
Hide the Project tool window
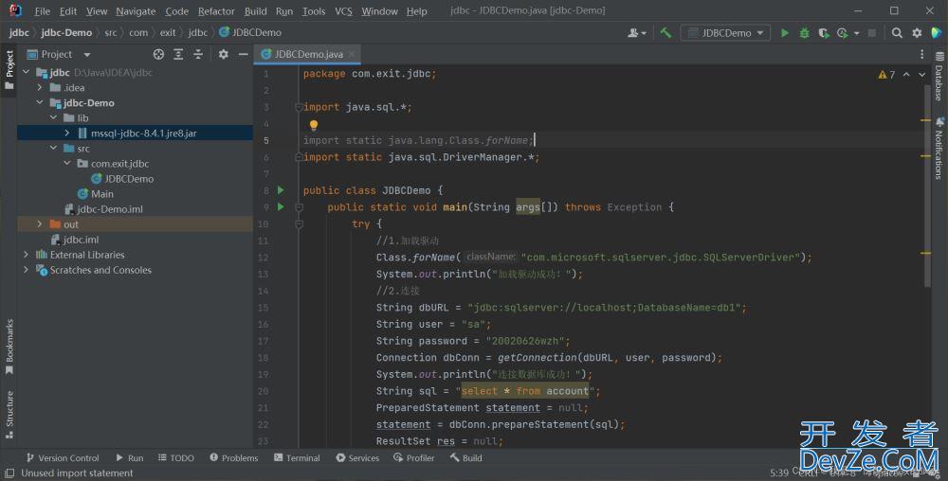(x=243, y=54)
